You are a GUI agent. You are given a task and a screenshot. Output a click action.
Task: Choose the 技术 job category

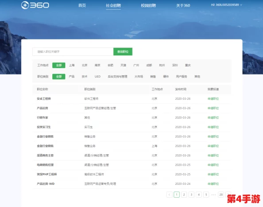[x=85, y=77]
